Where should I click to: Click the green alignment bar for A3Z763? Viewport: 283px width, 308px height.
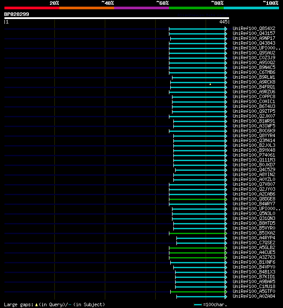pos(197,258)
